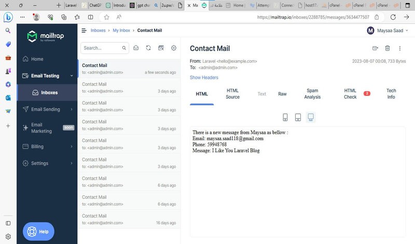The image size is (415, 244).
Task: Open Email Marketing in the sidebar
Action: 47,128
